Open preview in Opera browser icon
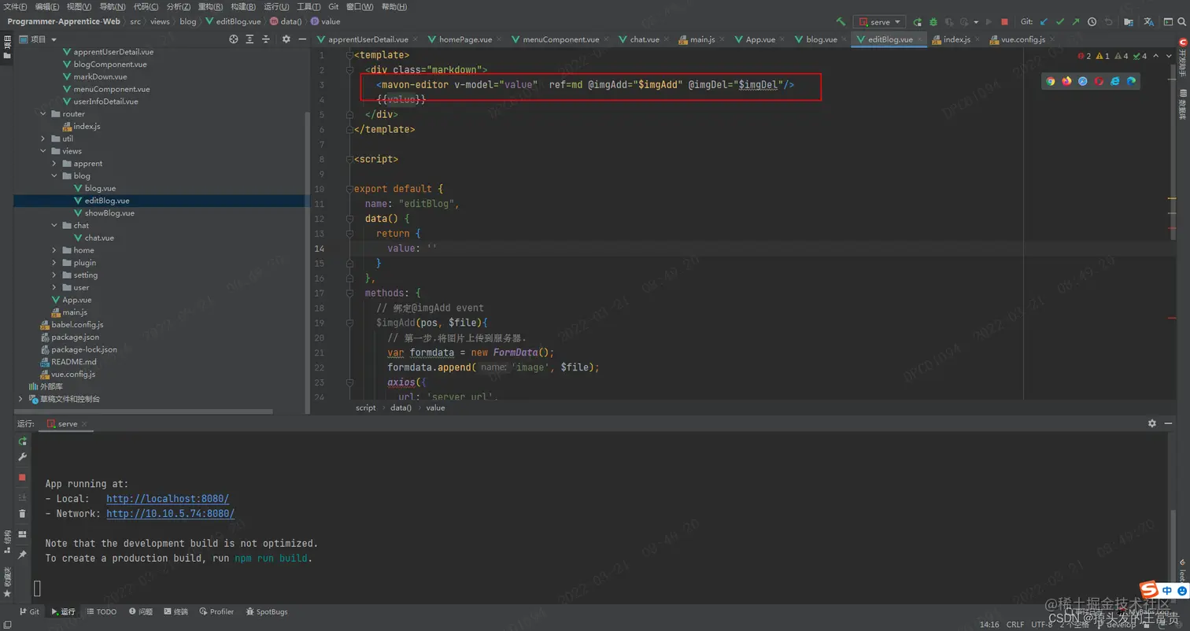1190x631 pixels. point(1099,81)
